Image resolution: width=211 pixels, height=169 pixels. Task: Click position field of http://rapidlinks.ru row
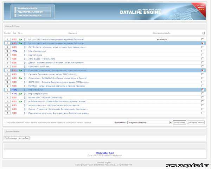tap(7, 94)
